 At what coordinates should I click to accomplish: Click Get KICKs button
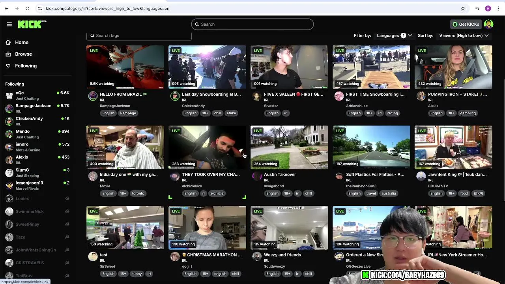466,24
